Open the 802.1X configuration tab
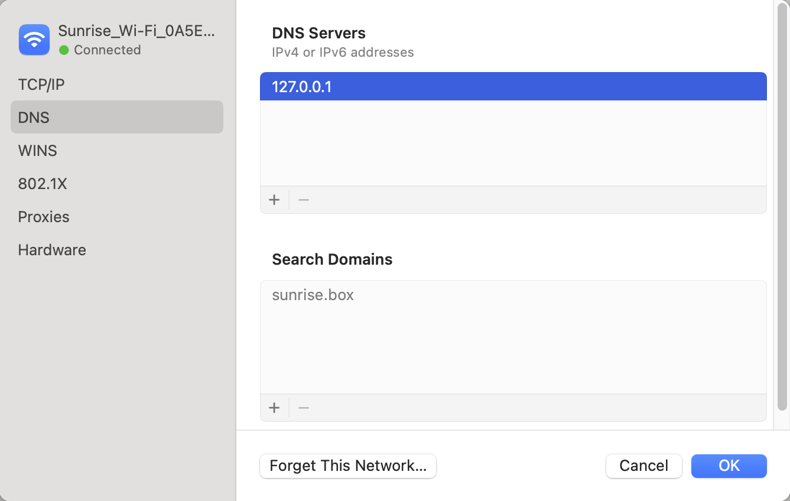Image resolution: width=790 pixels, height=501 pixels. [x=43, y=184]
